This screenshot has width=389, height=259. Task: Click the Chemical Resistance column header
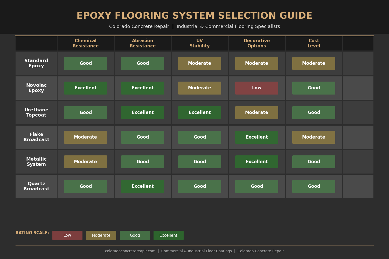click(x=85, y=43)
